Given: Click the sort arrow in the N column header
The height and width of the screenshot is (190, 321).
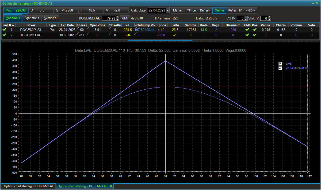Looking at the screenshot, I should (13, 25).
